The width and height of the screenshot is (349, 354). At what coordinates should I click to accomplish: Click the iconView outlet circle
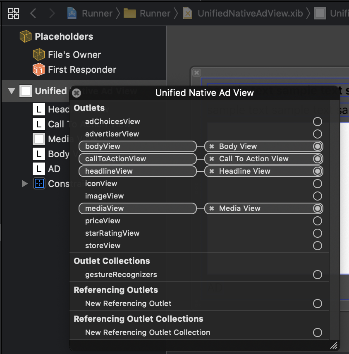(x=318, y=184)
